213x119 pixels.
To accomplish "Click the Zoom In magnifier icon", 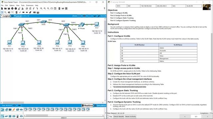I will [41, 9].
